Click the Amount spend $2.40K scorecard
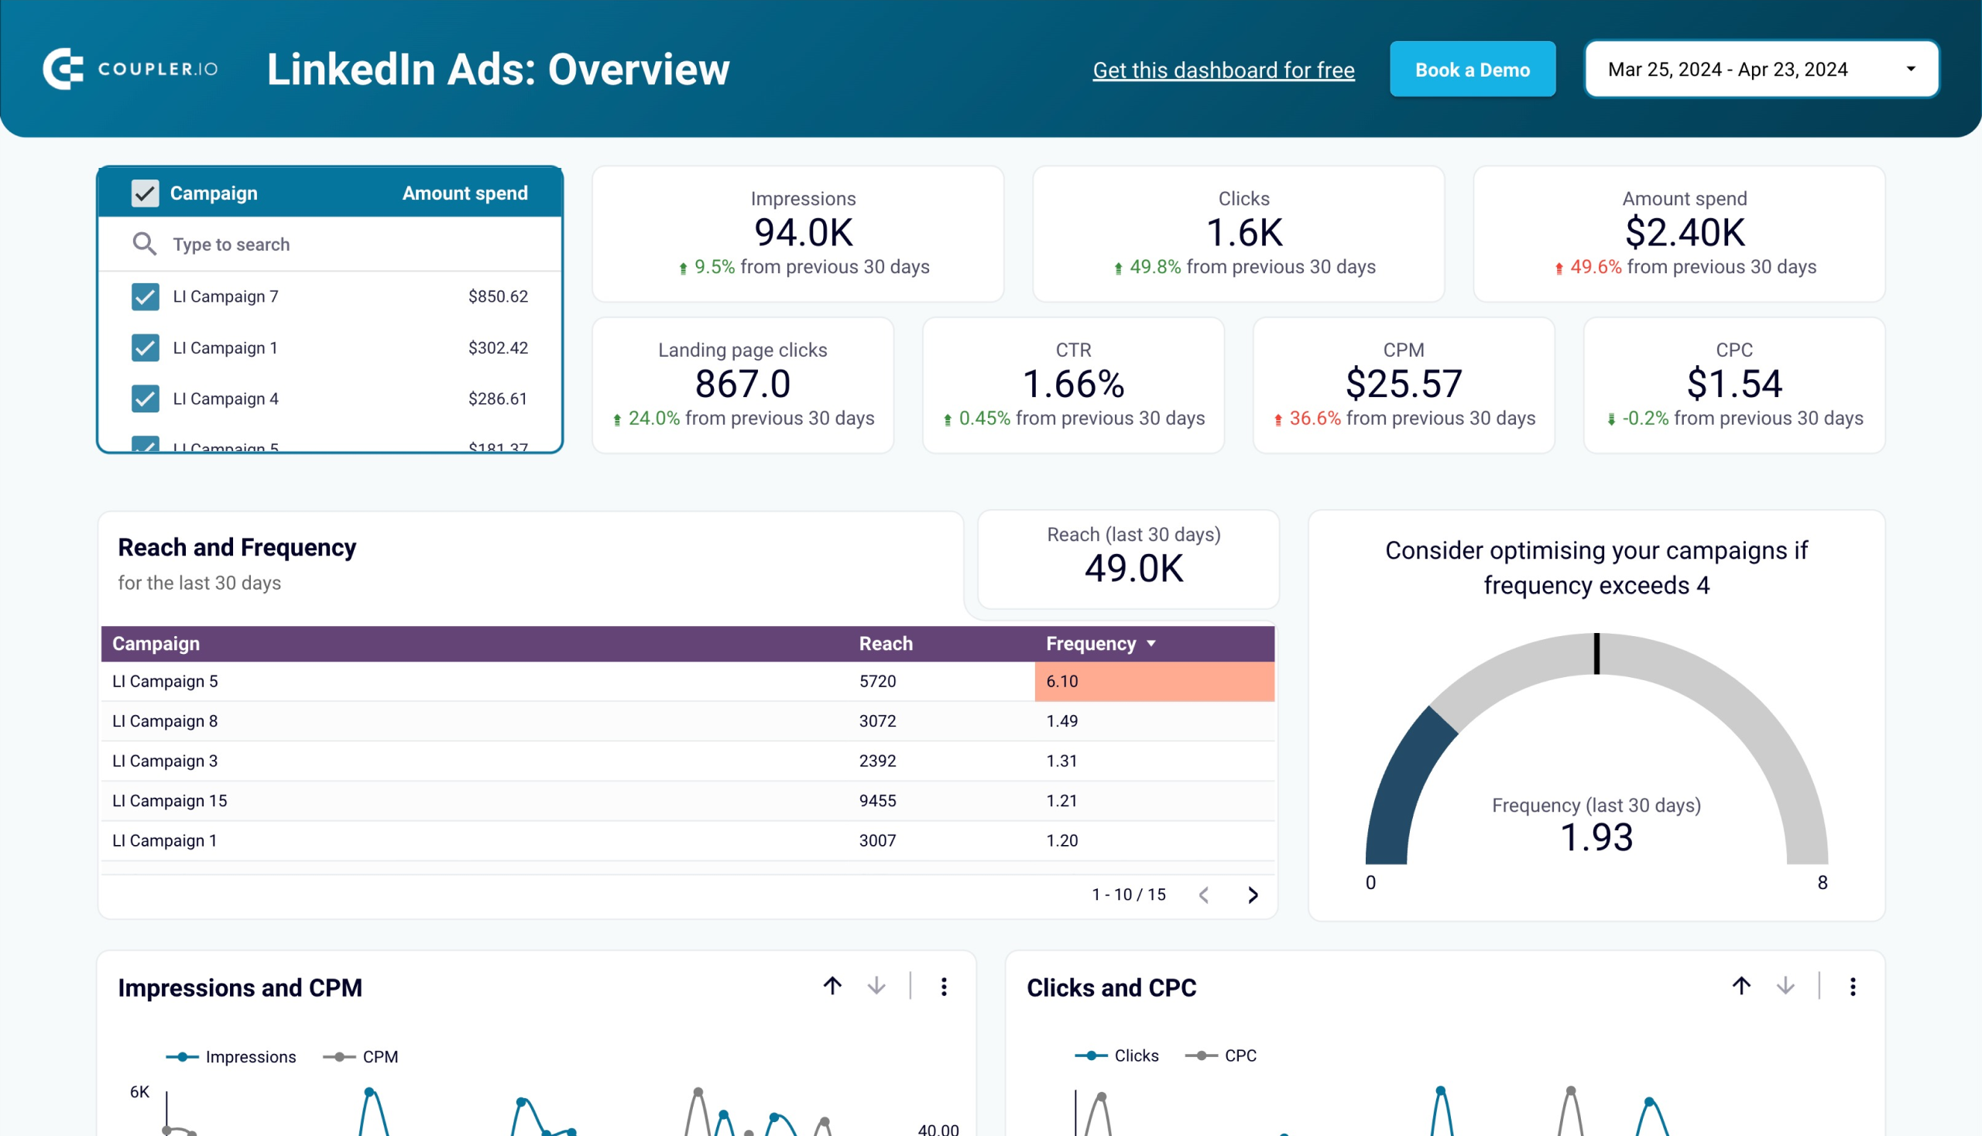The width and height of the screenshot is (1982, 1136). click(1679, 233)
